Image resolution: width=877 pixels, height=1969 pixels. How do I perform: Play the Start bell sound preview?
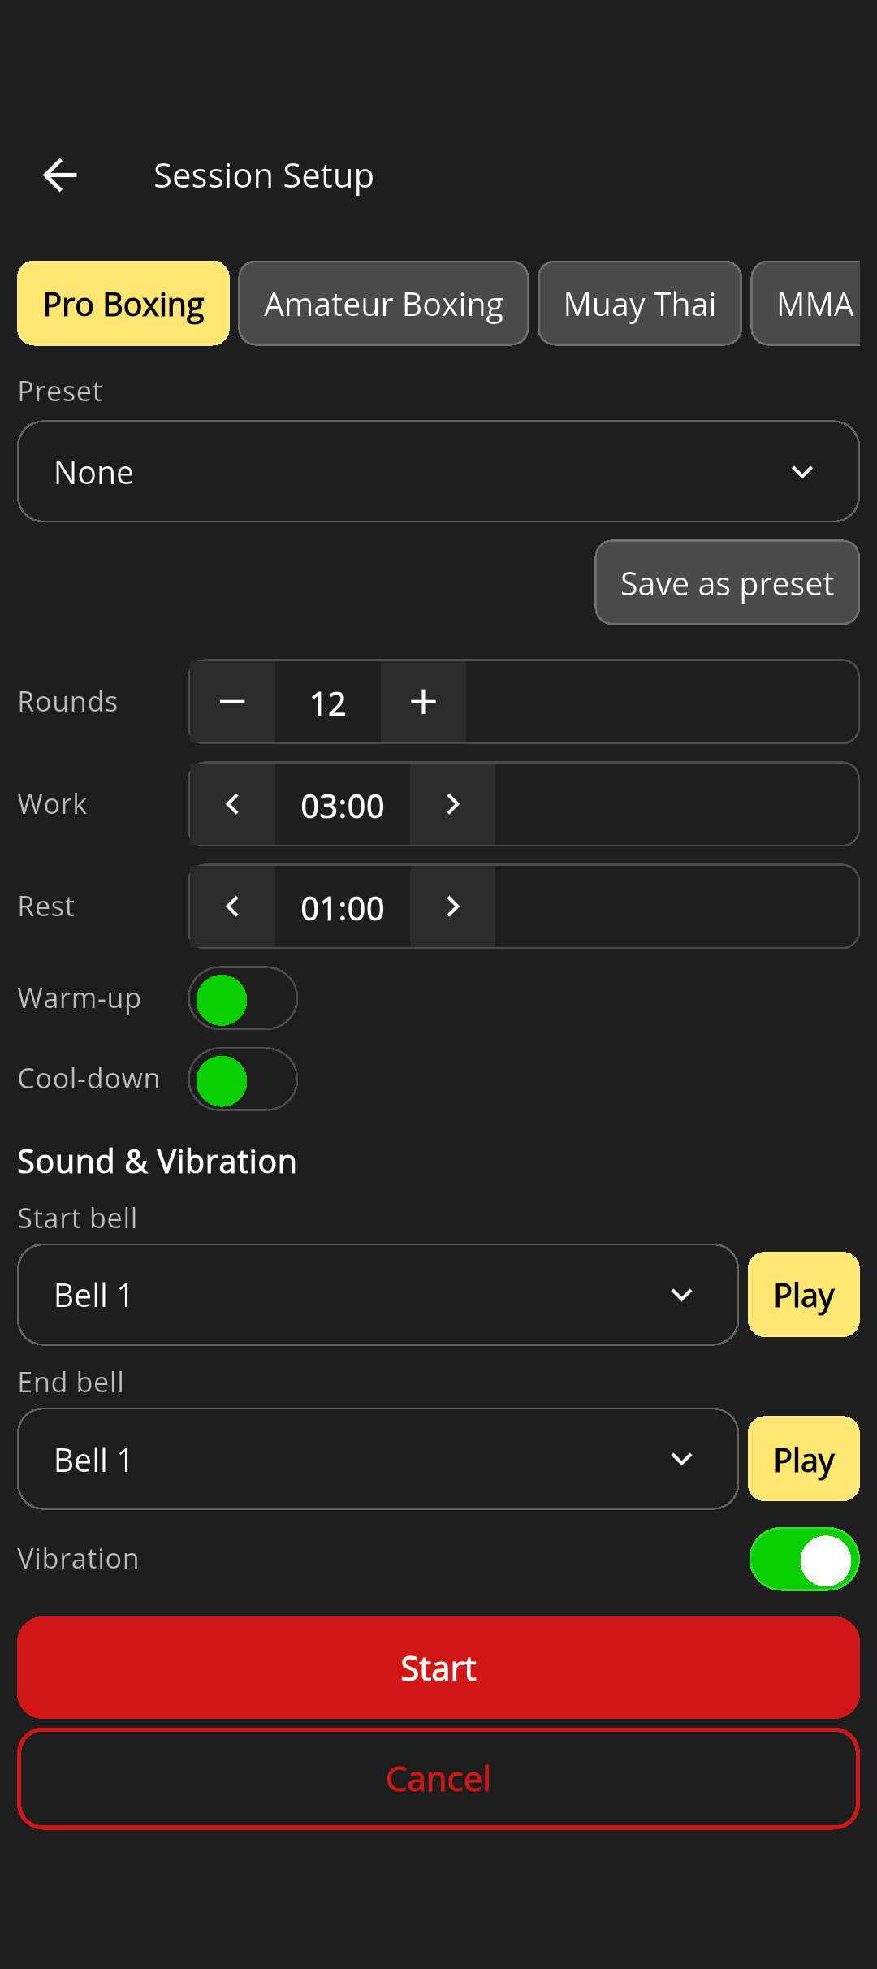(x=803, y=1295)
